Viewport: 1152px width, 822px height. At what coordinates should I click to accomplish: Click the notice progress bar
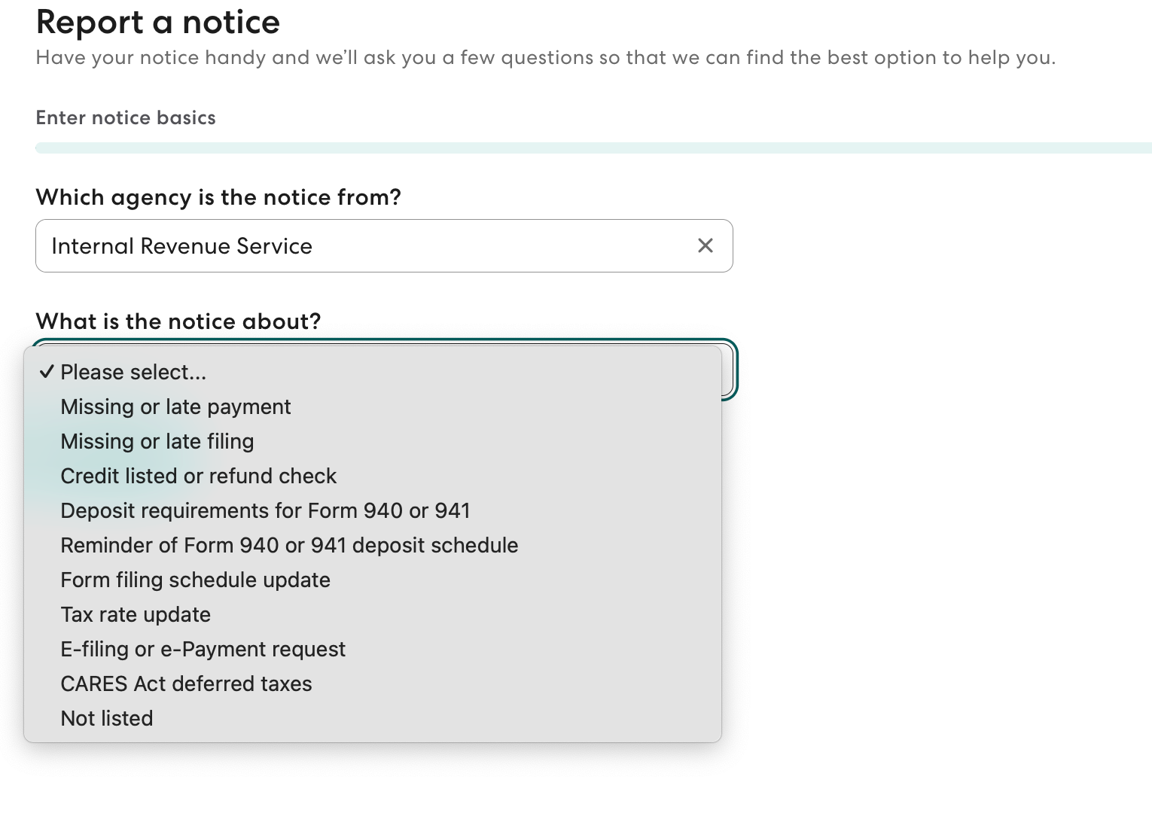pyautogui.click(x=593, y=148)
